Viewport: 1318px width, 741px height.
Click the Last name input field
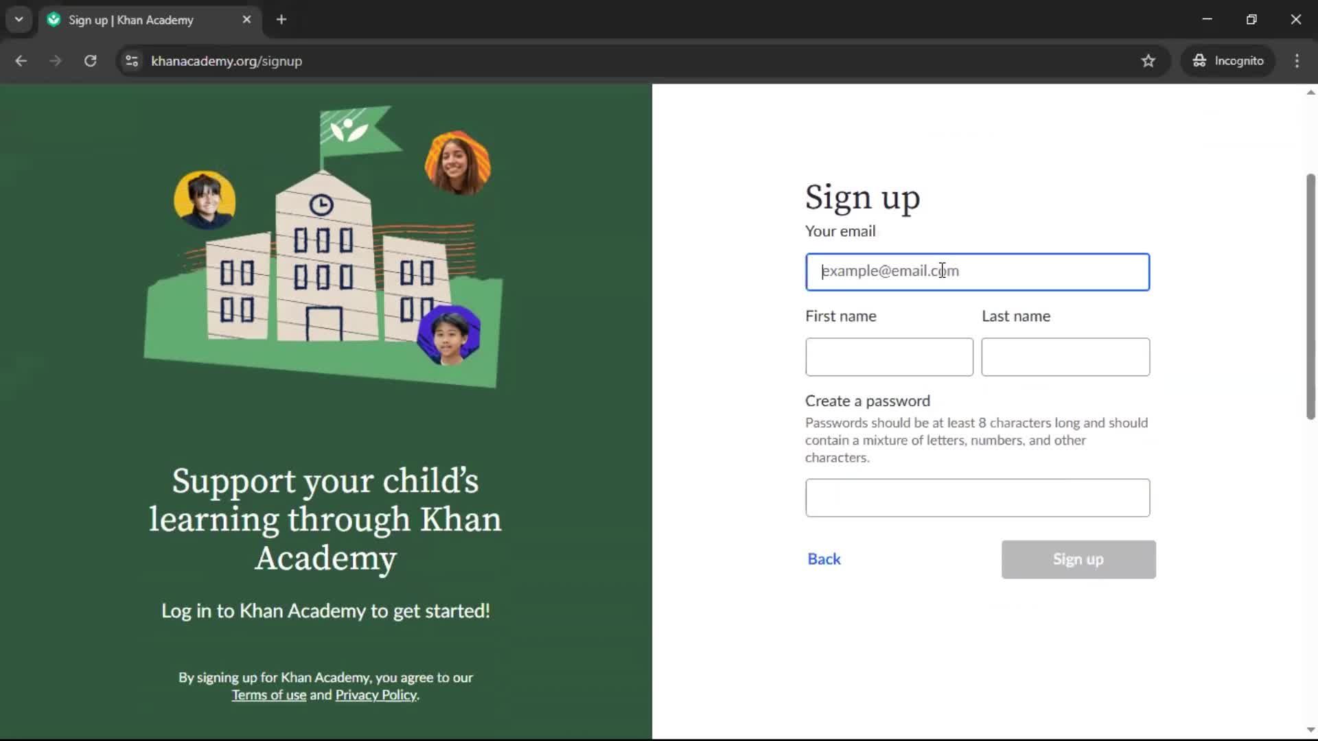tap(1065, 357)
